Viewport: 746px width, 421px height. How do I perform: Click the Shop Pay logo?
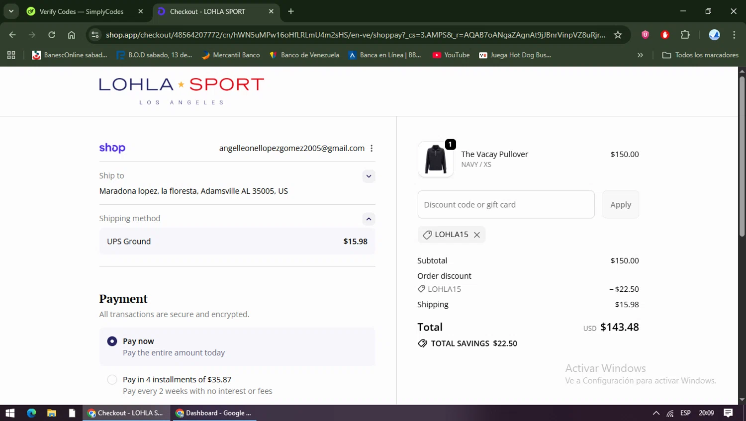click(112, 148)
